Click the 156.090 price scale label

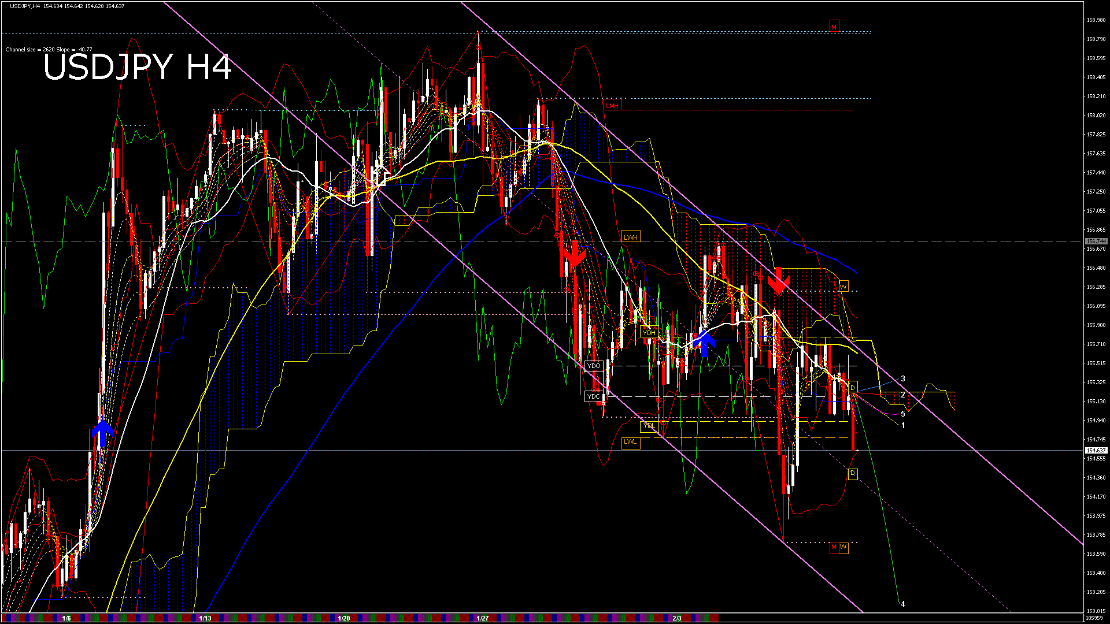1096,306
